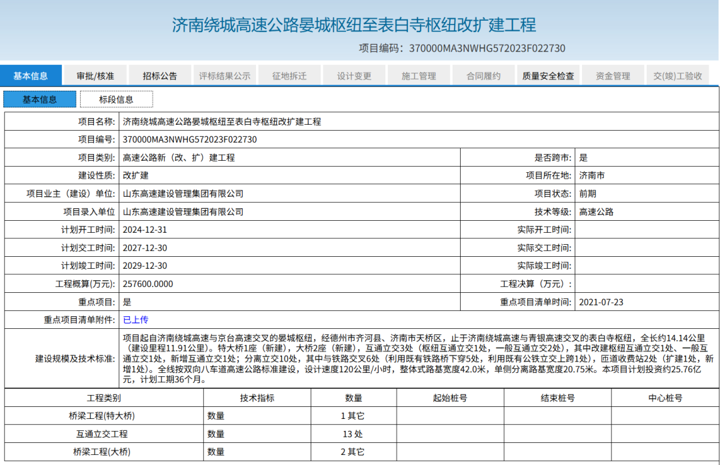Click the 重点项目清单附件 label

[79, 320]
